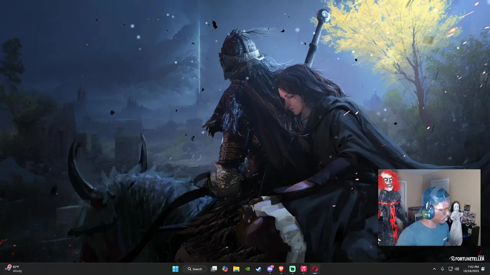The width and height of the screenshot is (490, 275).
Task: Open the Windows Start menu
Action: click(175, 269)
